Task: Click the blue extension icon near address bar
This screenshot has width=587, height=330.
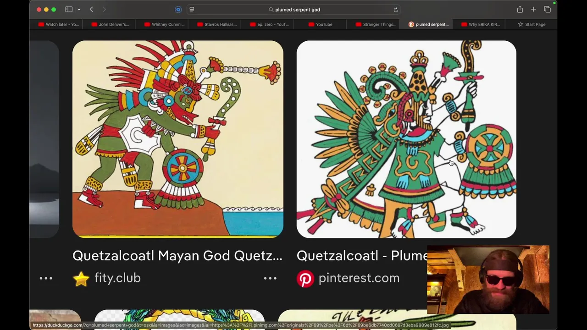Action: click(x=178, y=9)
